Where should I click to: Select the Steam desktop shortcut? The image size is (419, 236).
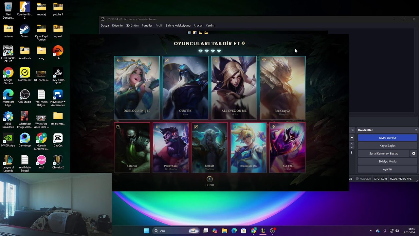click(25, 31)
